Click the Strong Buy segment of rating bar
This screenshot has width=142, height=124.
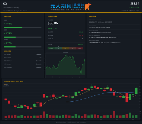click(51, 48)
